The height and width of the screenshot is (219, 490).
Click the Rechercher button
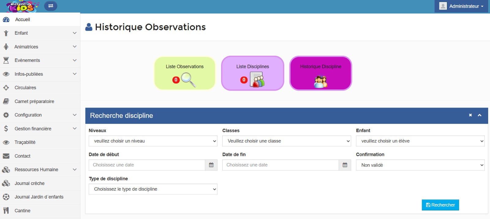click(440, 205)
